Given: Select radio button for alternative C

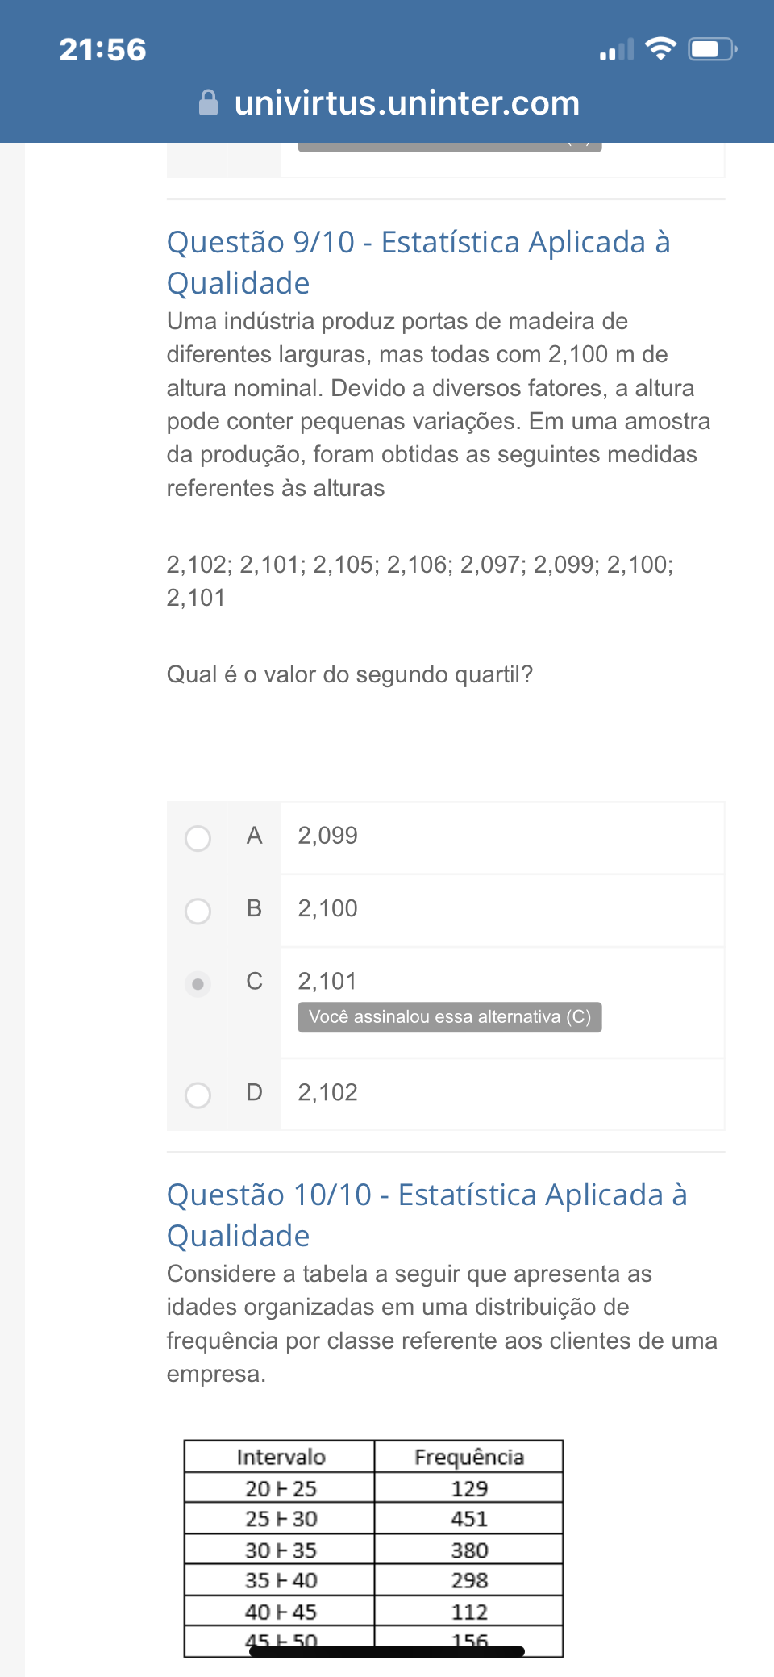Looking at the screenshot, I should 198,983.
